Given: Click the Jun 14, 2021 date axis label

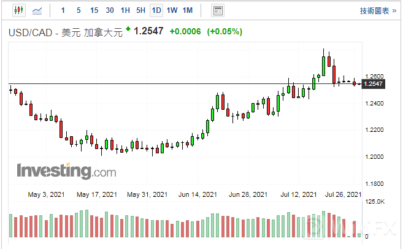Looking at the screenshot, I should (197, 194).
